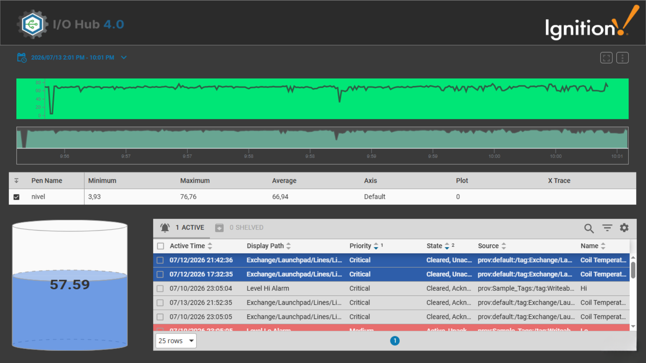Open the chart options kebab menu
This screenshot has height=363, width=646.
622,58
